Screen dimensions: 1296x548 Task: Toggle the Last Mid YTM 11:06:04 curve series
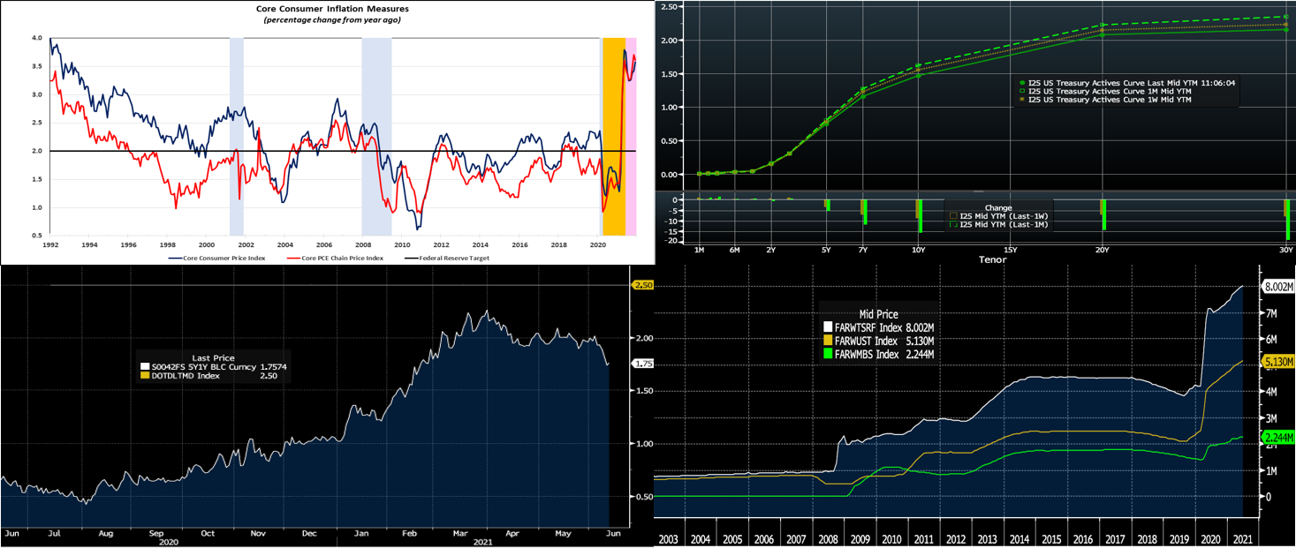click(1127, 81)
